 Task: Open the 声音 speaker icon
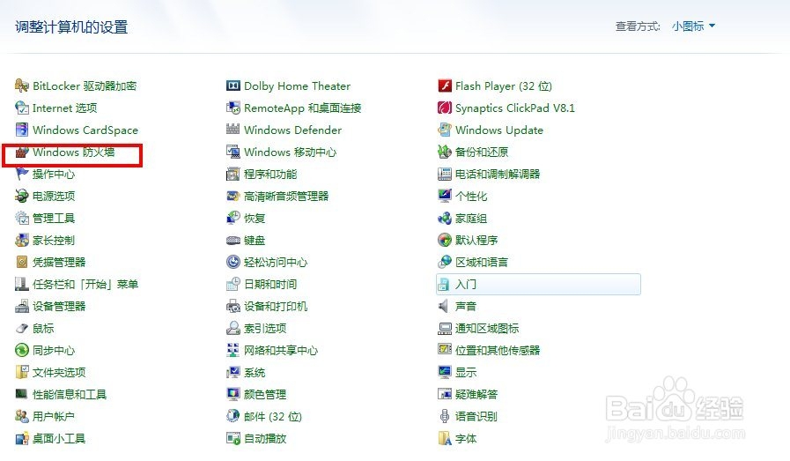pos(445,306)
